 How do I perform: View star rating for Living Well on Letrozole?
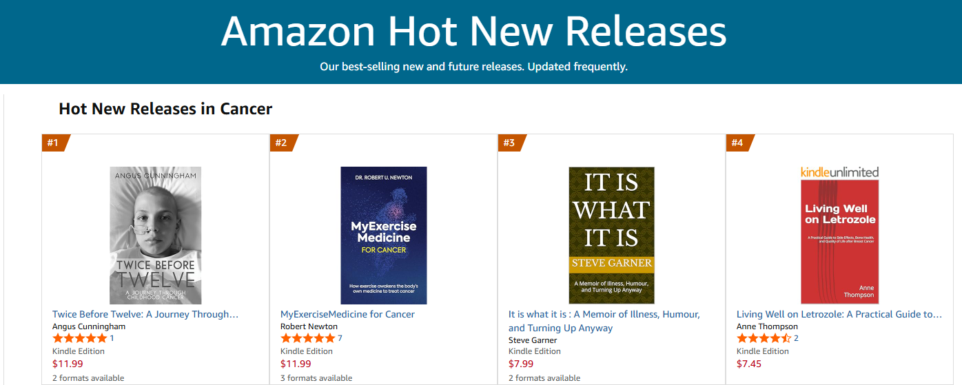click(764, 338)
